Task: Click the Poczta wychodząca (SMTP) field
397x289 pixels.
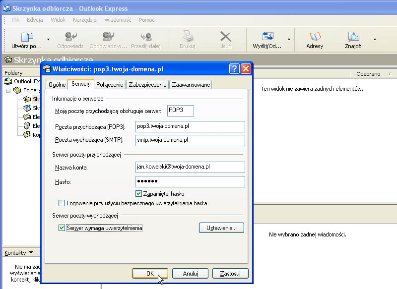Action: click(x=190, y=140)
